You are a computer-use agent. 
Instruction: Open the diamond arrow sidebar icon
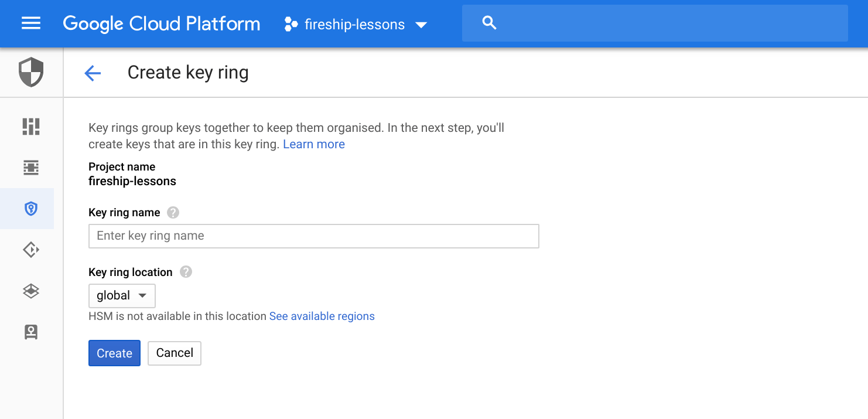point(31,250)
